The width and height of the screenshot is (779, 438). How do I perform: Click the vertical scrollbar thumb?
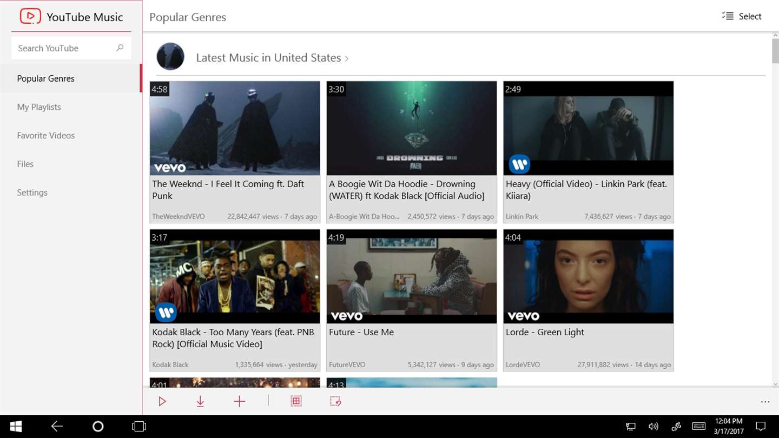click(x=775, y=51)
